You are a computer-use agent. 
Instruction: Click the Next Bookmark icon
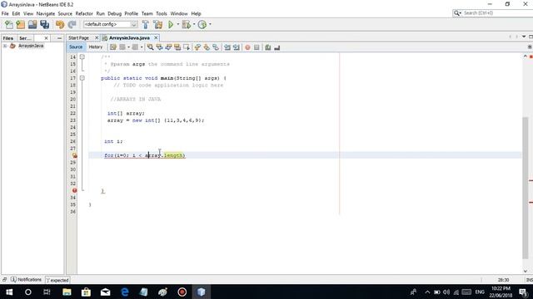(x=207, y=47)
